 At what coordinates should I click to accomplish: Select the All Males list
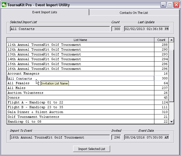tap(80, 88)
